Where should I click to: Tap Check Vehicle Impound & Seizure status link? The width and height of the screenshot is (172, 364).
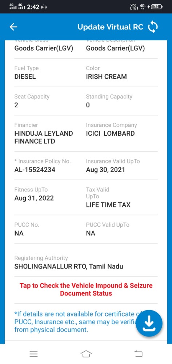86,289
